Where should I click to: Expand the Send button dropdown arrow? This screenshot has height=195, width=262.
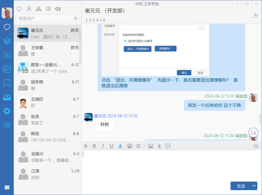coord(254,186)
